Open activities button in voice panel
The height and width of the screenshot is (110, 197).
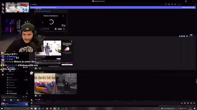[x=18, y=100]
